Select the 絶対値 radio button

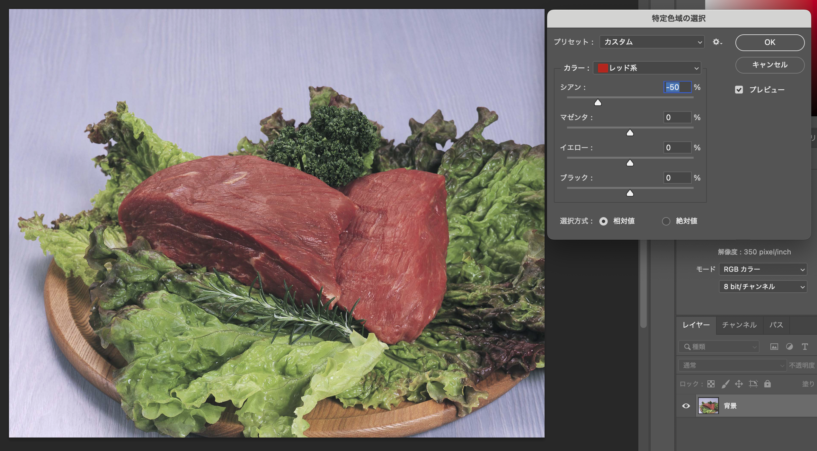pyautogui.click(x=666, y=221)
